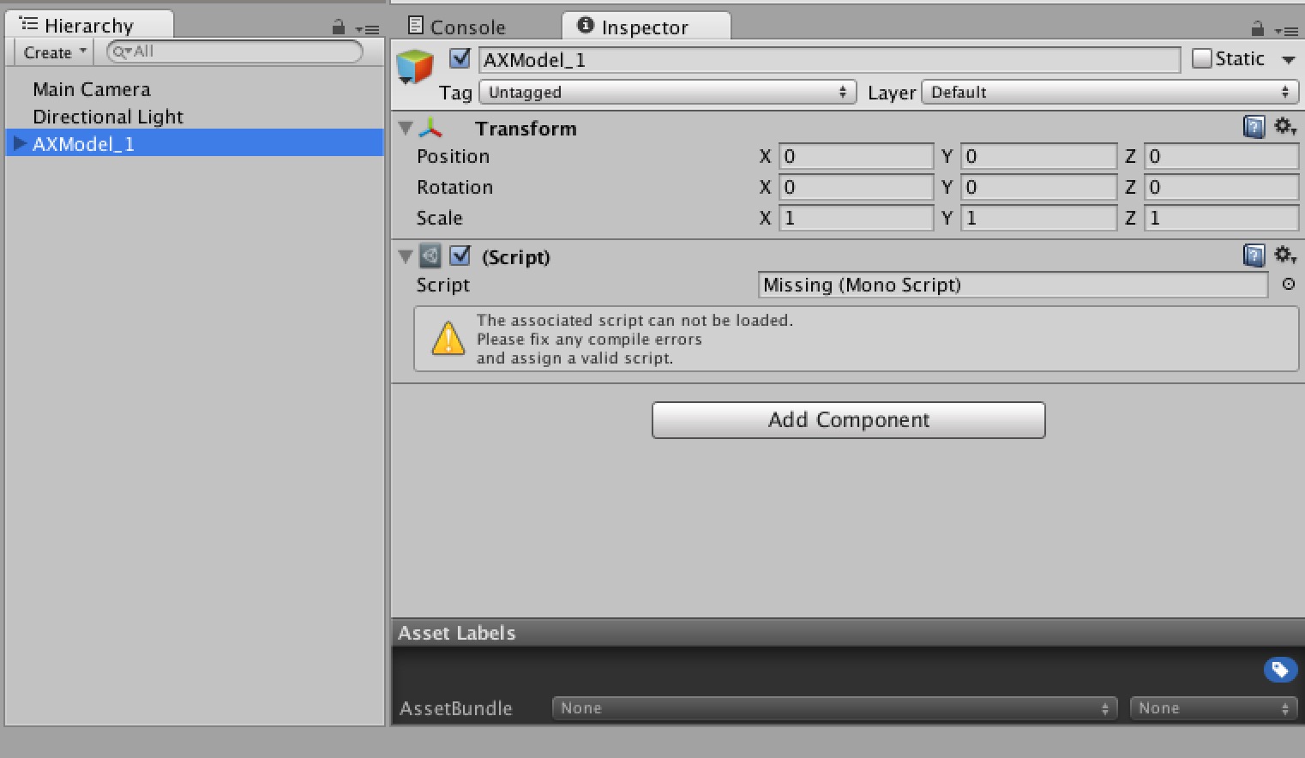Open Script component gear settings menu
The image size is (1305, 758).
pos(1284,255)
